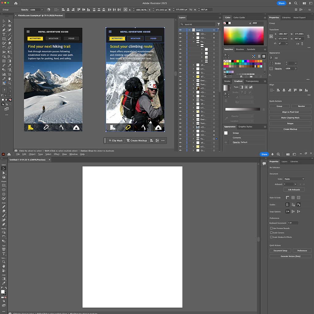
Task: Choose linear gradient type in the Gradient panel
Action: [x=242, y=87]
